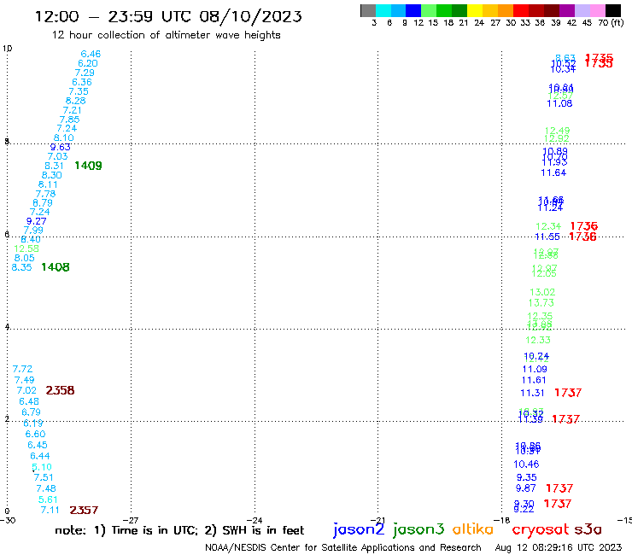Click the wave height value 7.29
Viewport: 632px width, 555px height.
point(85,73)
